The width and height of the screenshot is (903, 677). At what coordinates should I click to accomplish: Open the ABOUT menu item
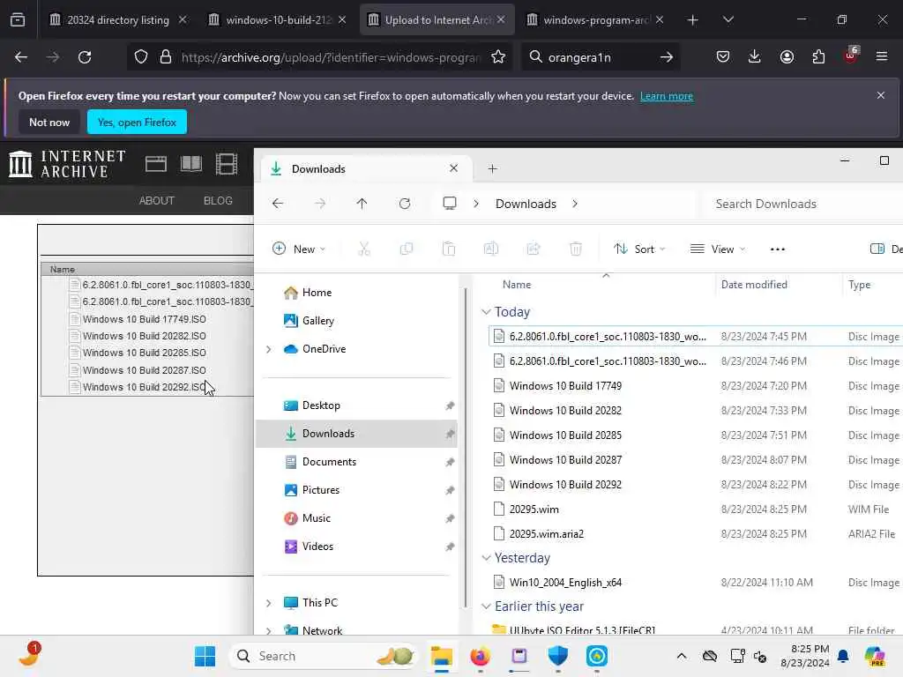click(156, 200)
